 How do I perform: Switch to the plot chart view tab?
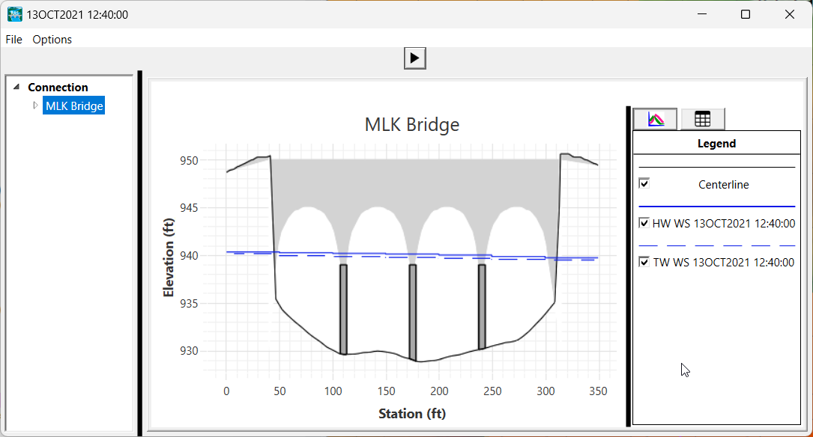656,119
